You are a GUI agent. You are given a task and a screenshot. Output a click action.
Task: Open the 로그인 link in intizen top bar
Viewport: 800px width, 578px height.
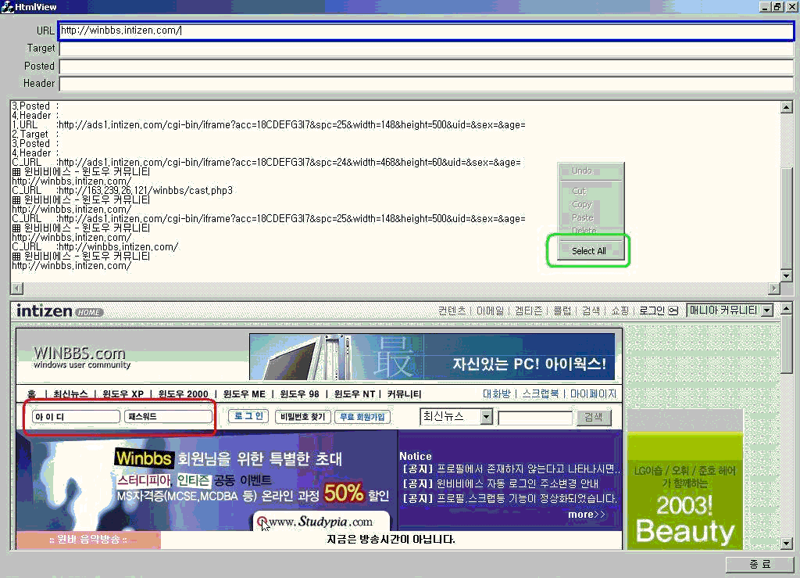pos(652,311)
